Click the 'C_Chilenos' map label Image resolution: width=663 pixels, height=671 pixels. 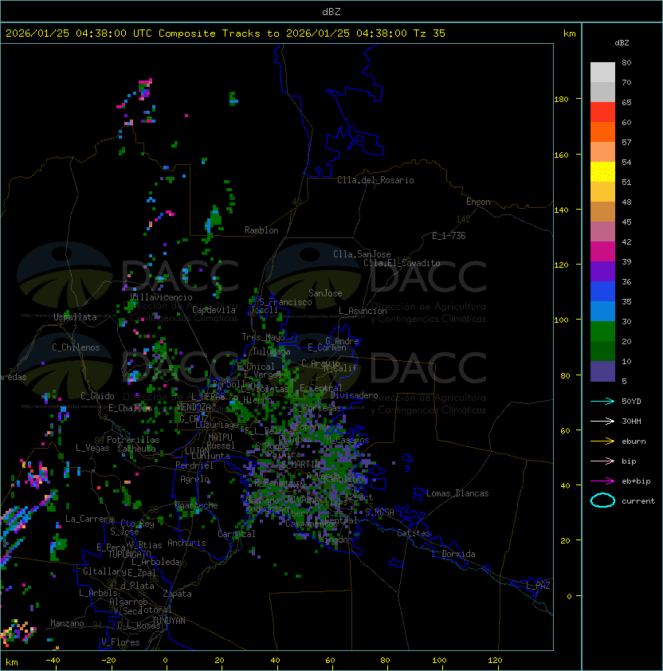coord(76,347)
